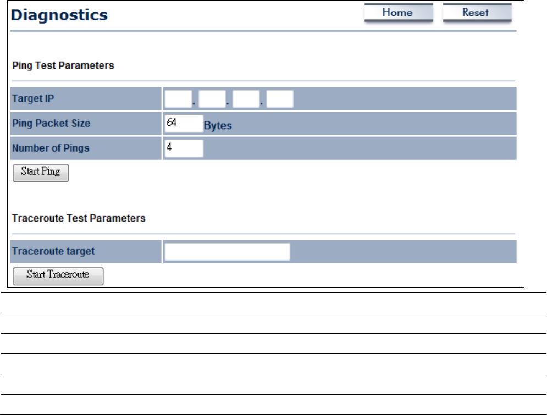
Task: Click the Diagnostics page title
Action: [59, 15]
